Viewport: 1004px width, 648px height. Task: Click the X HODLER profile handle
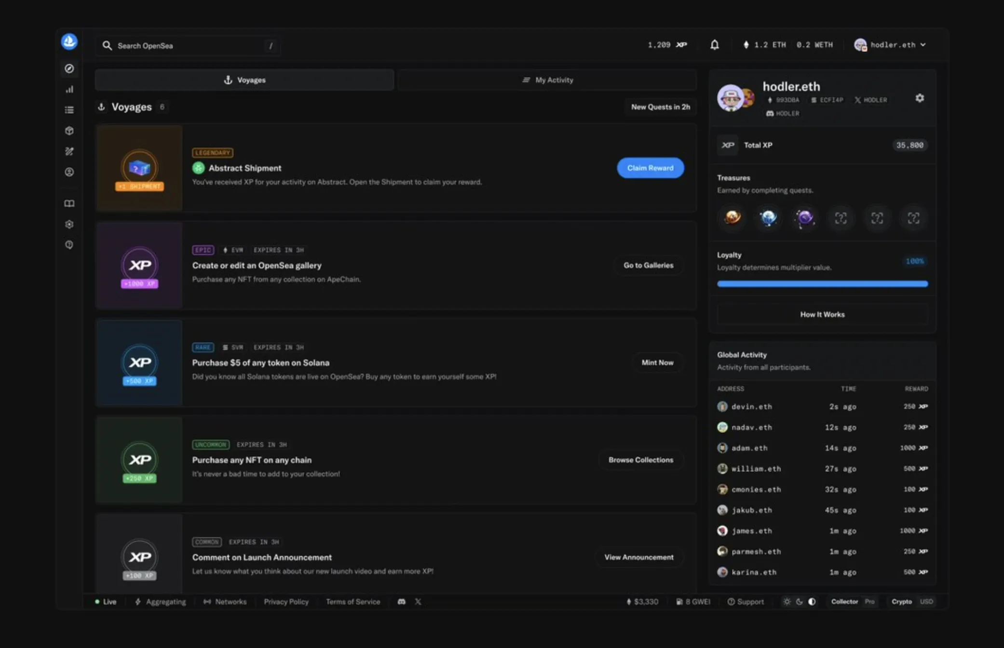click(871, 100)
